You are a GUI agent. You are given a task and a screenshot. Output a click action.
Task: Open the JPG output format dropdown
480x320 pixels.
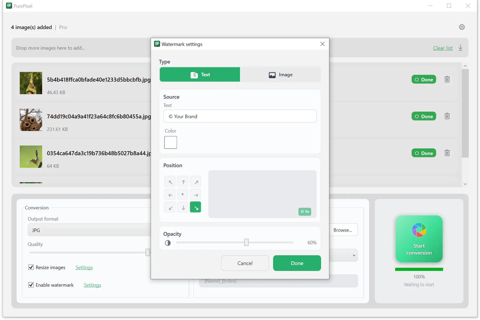coord(89,230)
